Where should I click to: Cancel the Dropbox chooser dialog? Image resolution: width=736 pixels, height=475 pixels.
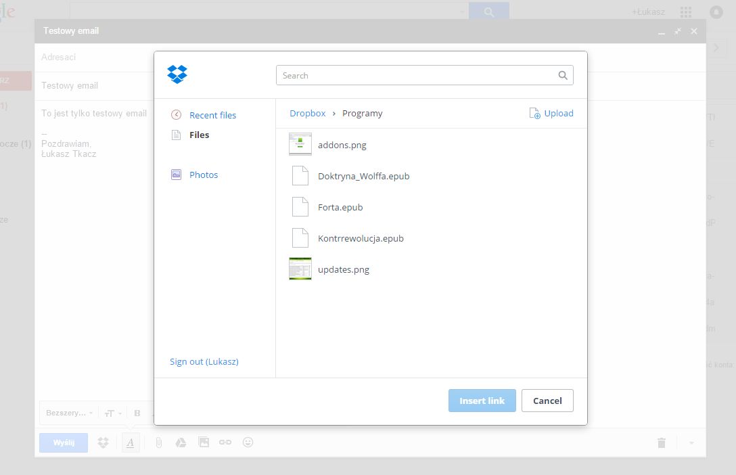click(547, 401)
